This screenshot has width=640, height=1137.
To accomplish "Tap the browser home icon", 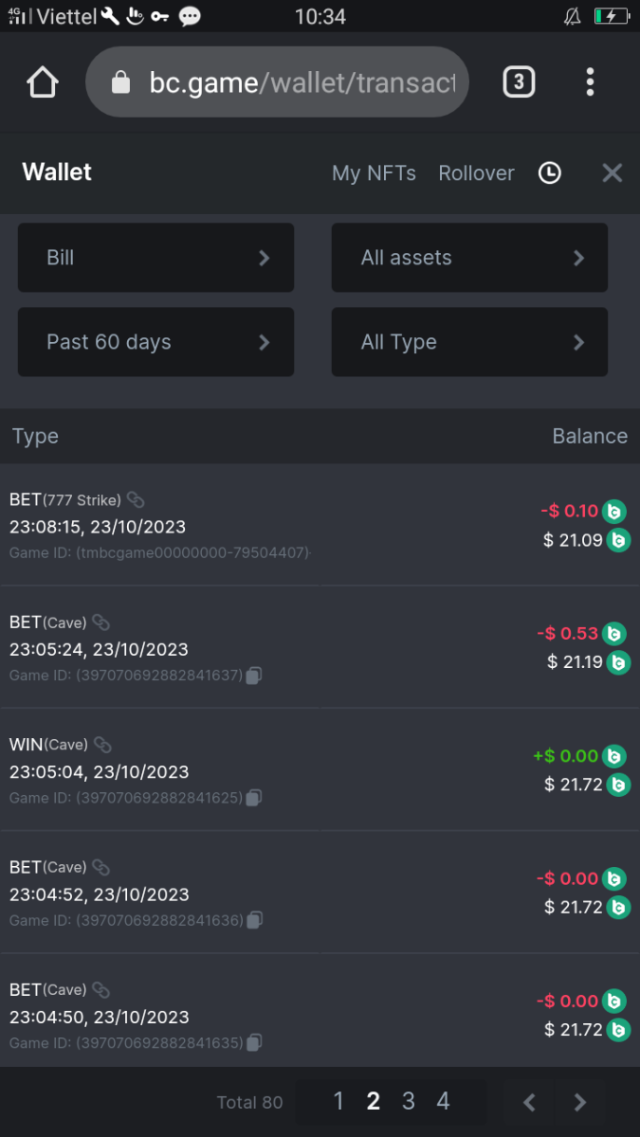I will (43, 82).
